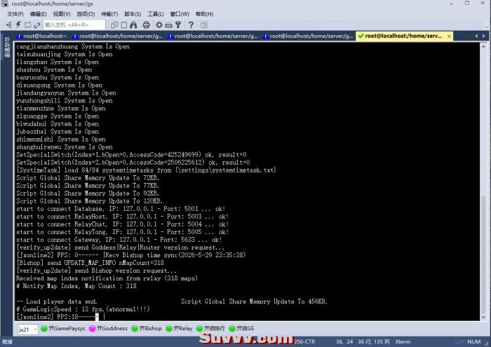
Task: Open the 编辑(E) menu
Action: tap(38, 14)
